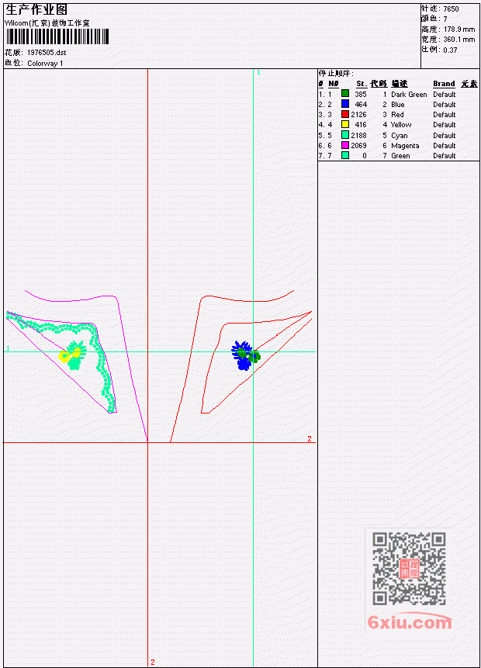
Task: Click the Dark Green description text
Action: click(x=409, y=94)
